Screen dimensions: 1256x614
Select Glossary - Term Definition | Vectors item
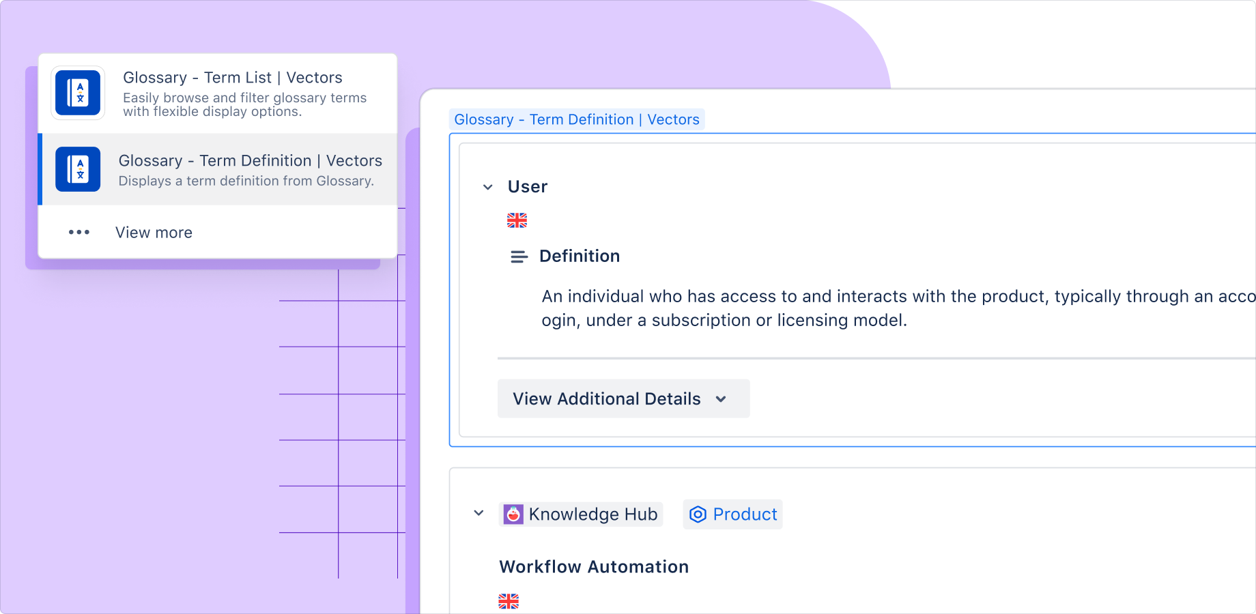click(x=250, y=161)
